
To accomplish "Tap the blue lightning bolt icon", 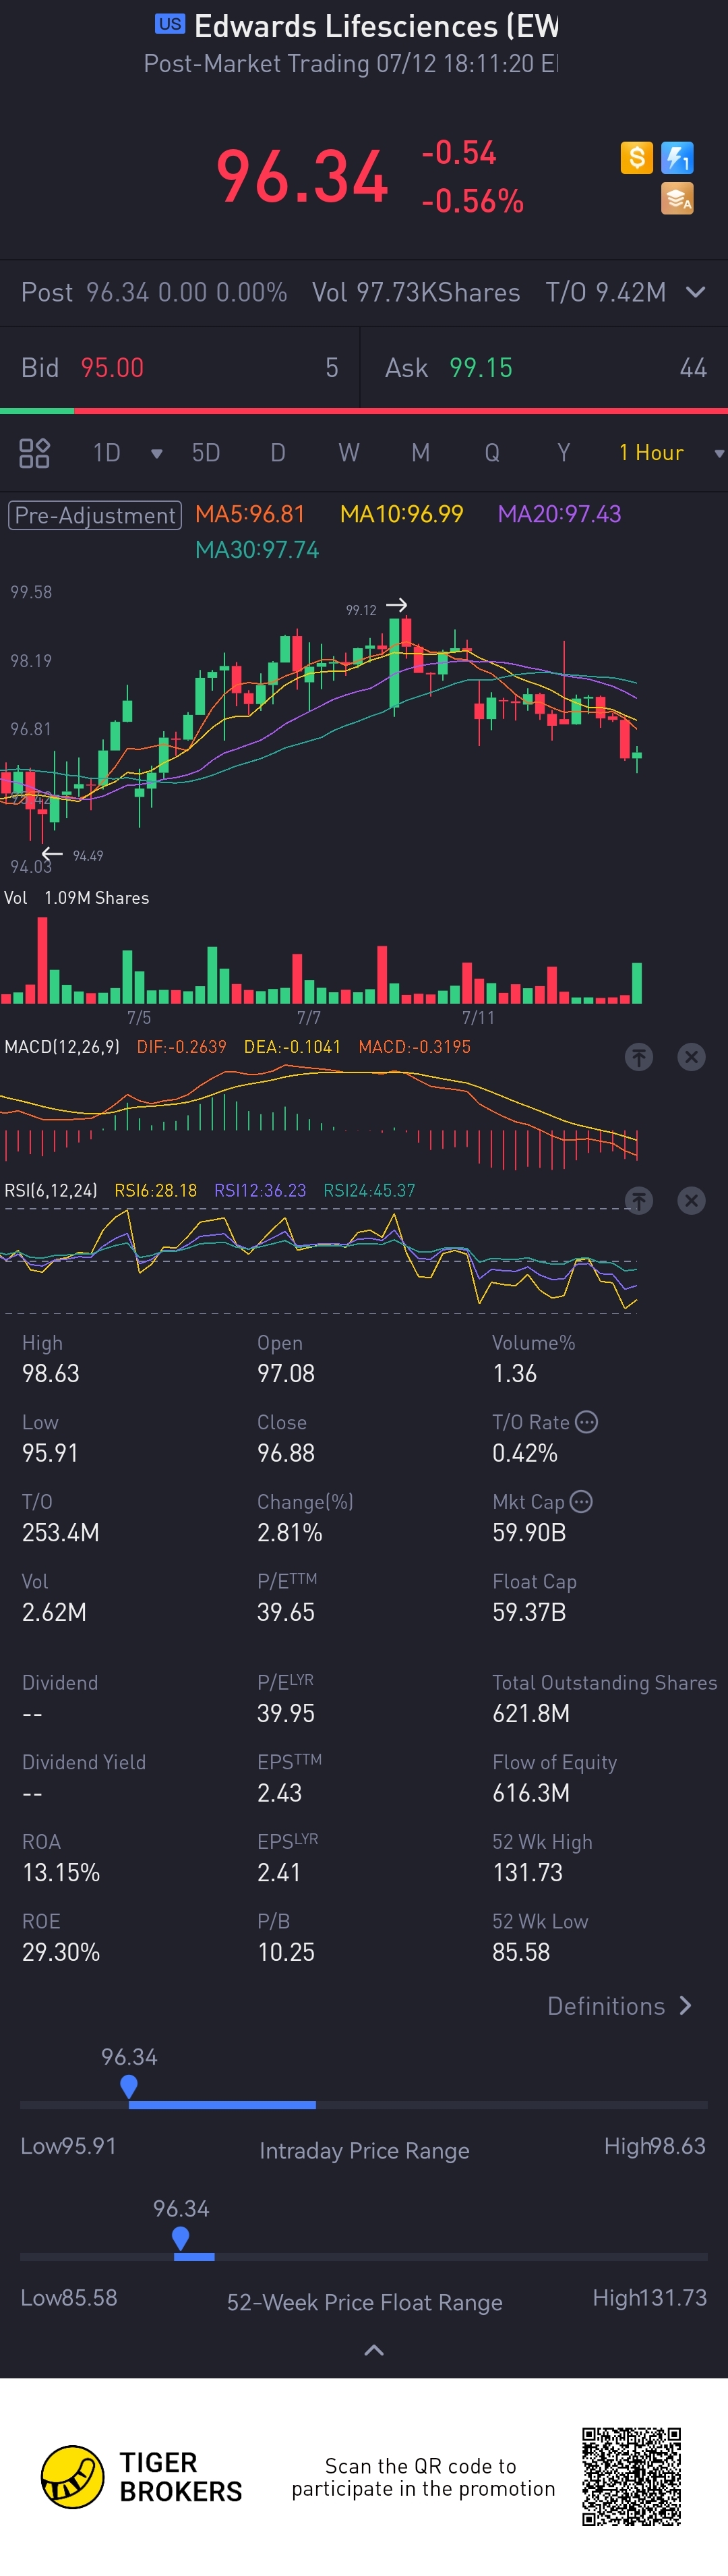I will (677, 158).
